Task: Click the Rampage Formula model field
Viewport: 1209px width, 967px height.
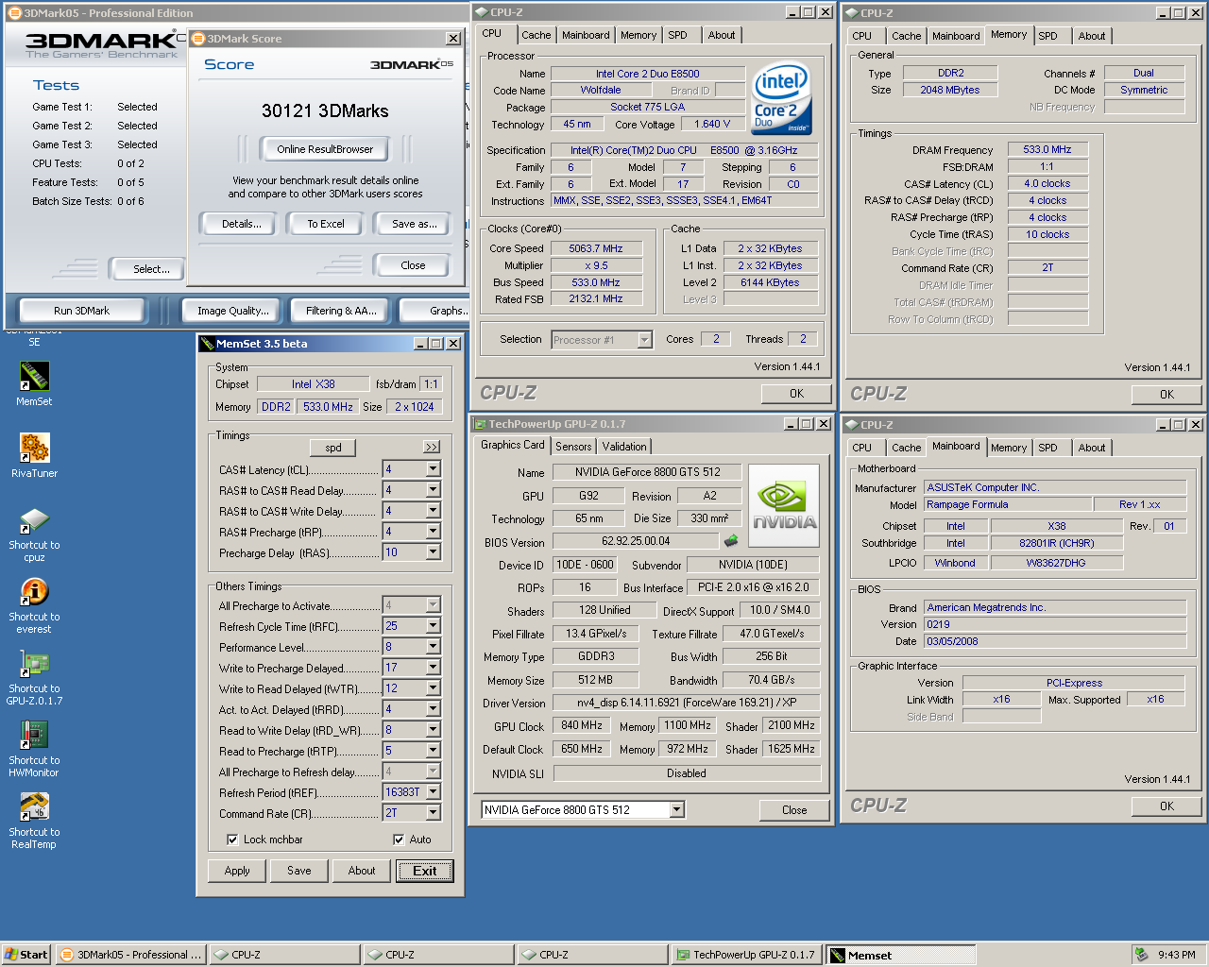Action: click(1008, 504)
